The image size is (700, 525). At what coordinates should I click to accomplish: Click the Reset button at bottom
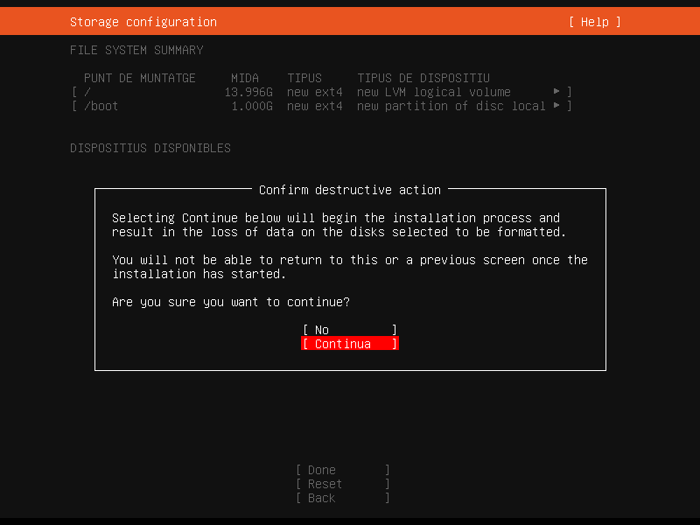(x=342, y=484)
